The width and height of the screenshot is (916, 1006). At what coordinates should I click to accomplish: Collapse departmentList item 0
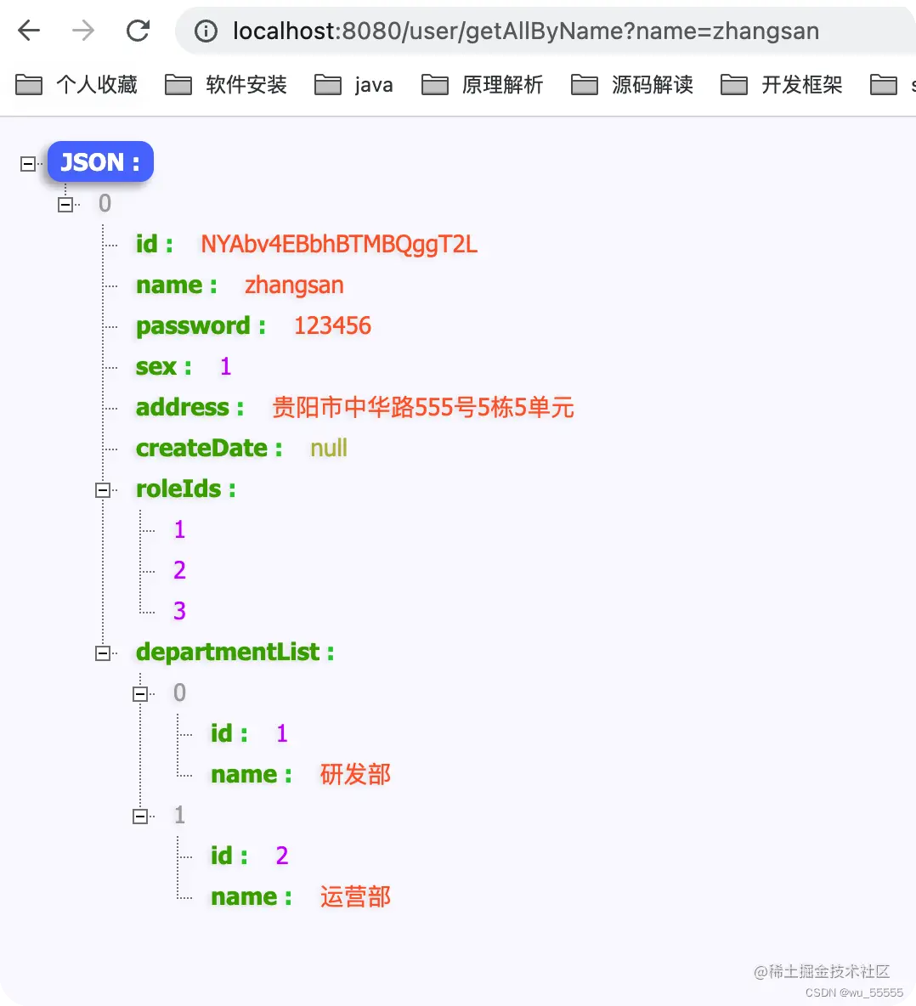[x=141, y=693]
